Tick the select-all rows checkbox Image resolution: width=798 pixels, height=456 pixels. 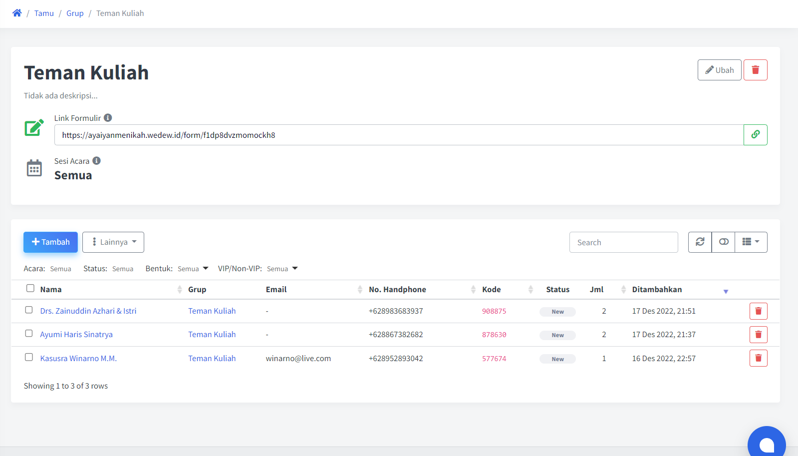pyautogui.click(x=30, y=288)
